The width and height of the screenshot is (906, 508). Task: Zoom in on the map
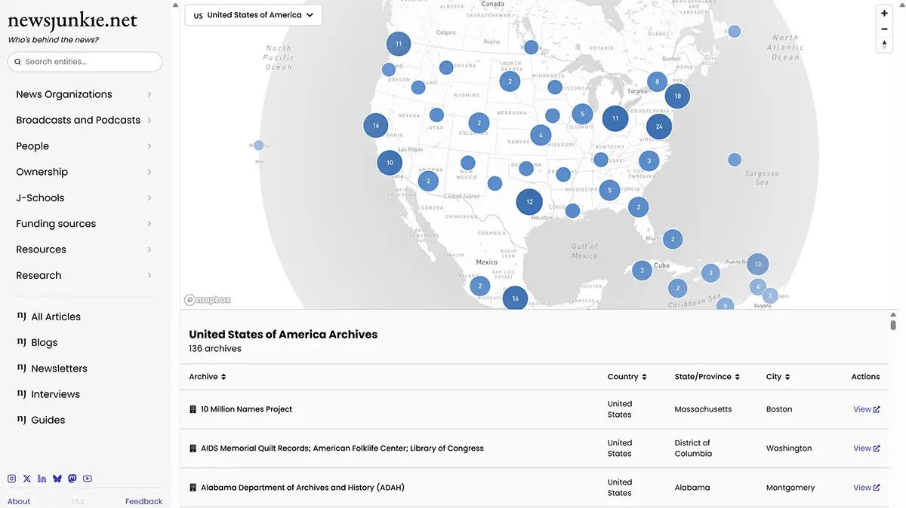point(884,13)
